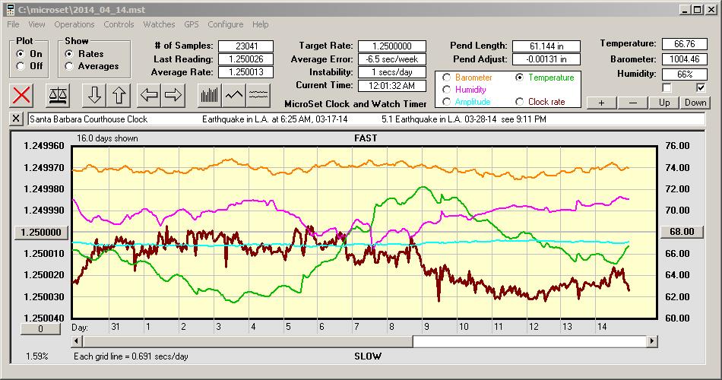
Task: Select the Clock rate radio button
Action: [520, 101]
